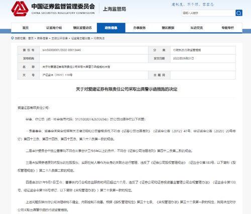
Task: Open the 辖区监管动态 navigation tab
Action: [x=82, y=28]
